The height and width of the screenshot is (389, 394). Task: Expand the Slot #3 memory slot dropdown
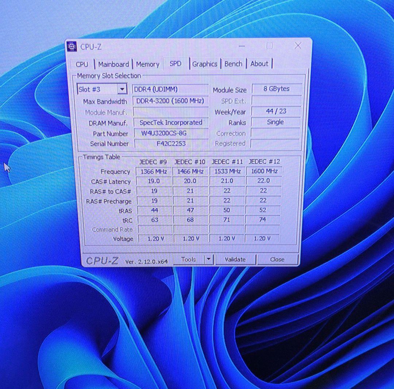[122, 89]
